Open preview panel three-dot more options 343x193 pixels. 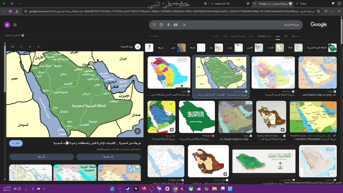pos(21,47)
